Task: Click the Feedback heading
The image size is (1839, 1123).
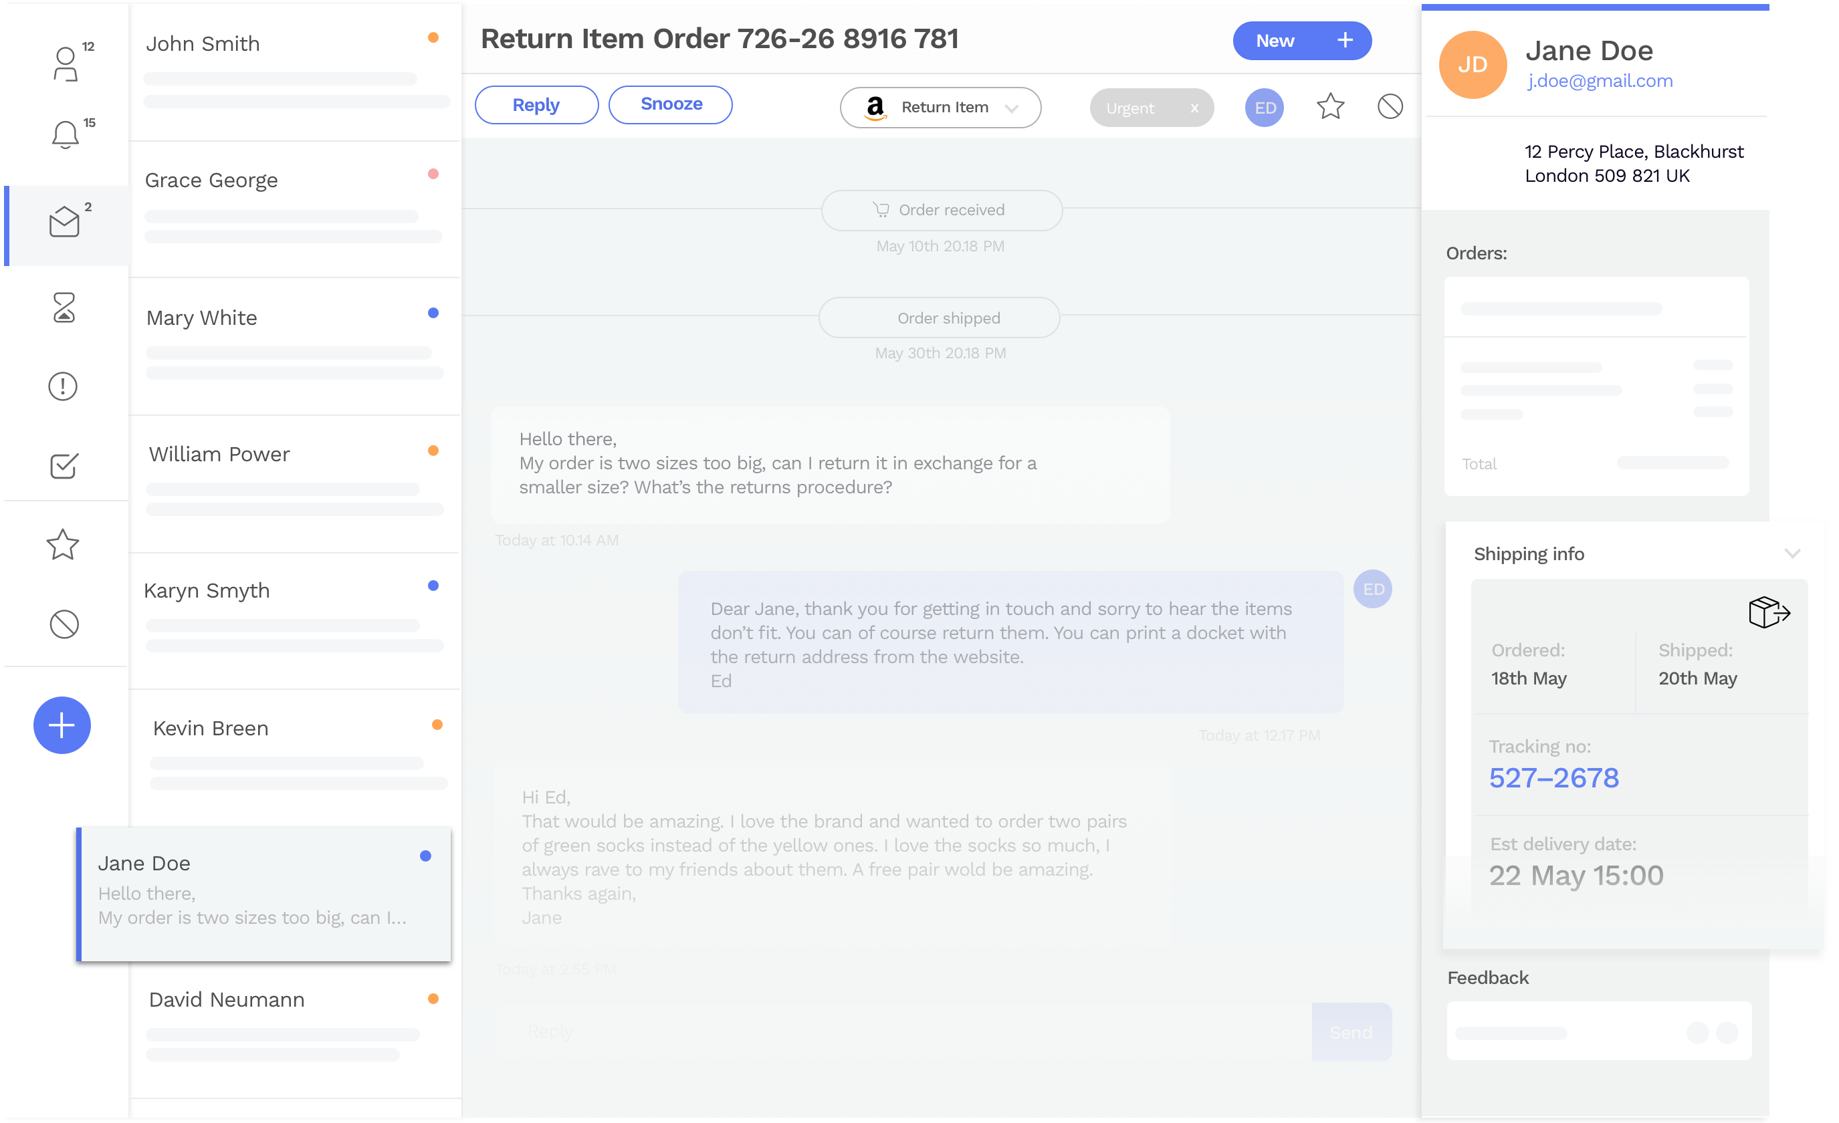Action: [x=1489, y=978]
